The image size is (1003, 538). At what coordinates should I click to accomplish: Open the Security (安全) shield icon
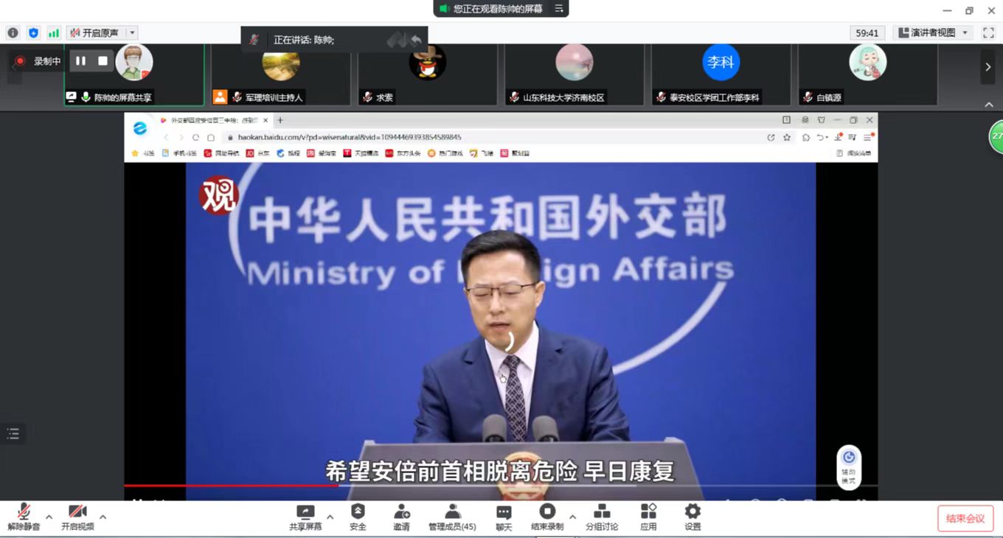tap(358, 512)
